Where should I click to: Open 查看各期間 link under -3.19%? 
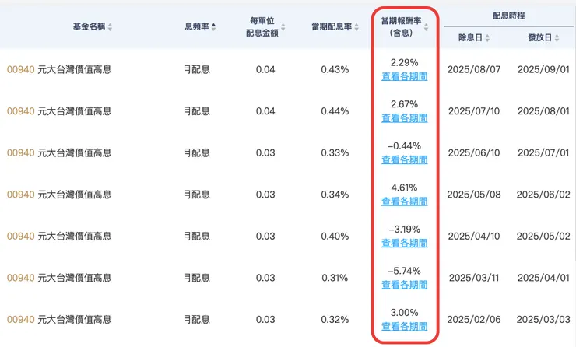pos(405,243)
